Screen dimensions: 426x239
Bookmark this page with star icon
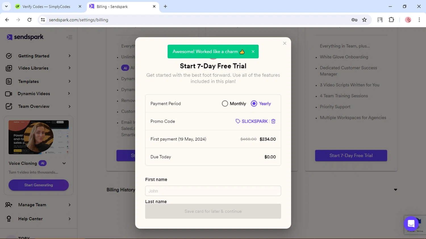pyautogui.click(x=364, y=20)
